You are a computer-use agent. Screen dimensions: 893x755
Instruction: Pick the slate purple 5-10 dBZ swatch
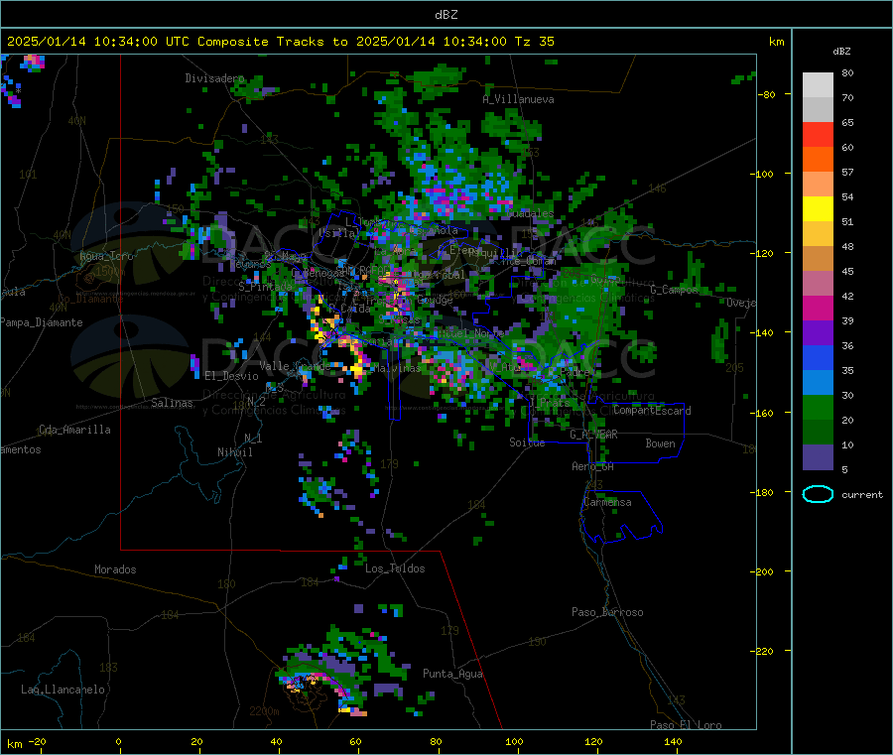click(818, 457)
